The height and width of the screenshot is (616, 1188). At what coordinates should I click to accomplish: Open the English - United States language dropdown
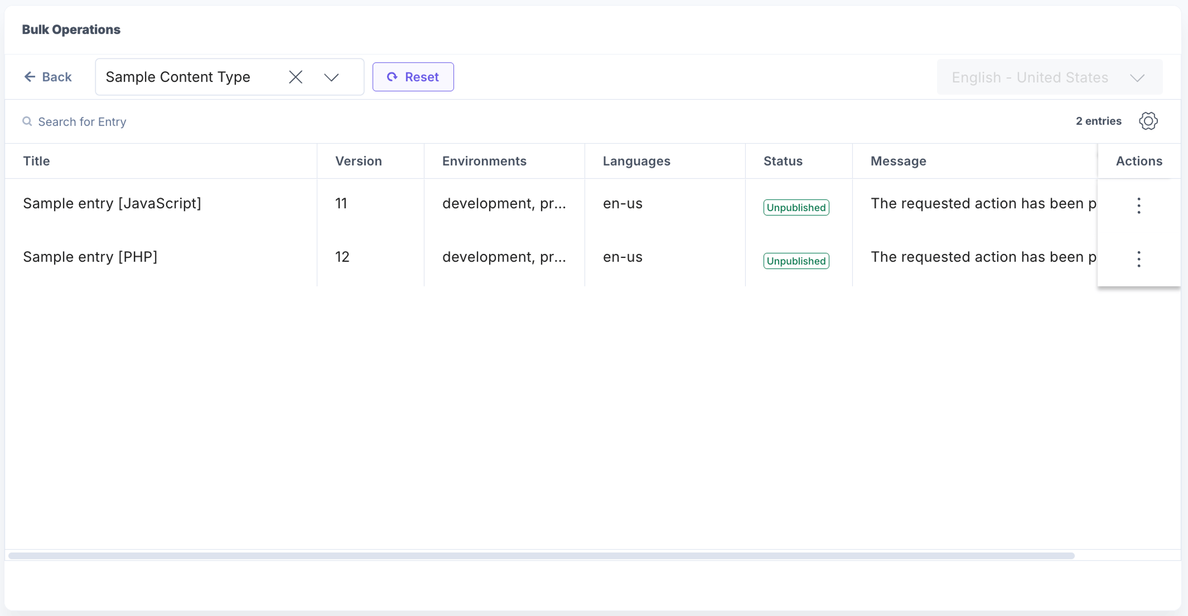[x=1049, y=77]
